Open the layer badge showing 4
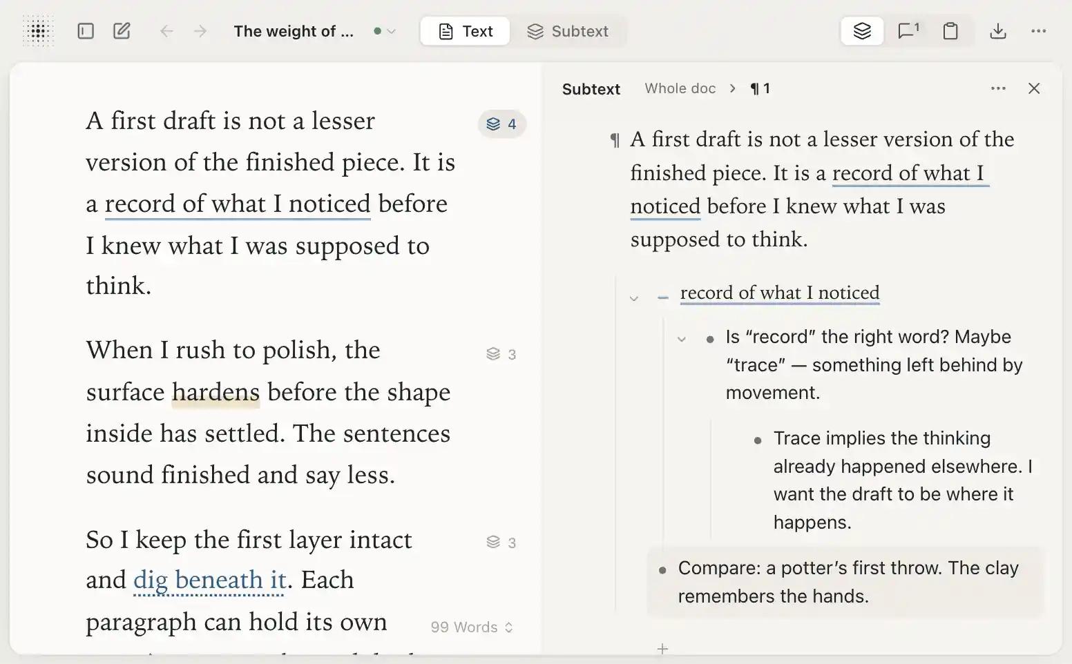Image resolution: width=1072 pixels, height=664 pixels. [x=502, y=124]
